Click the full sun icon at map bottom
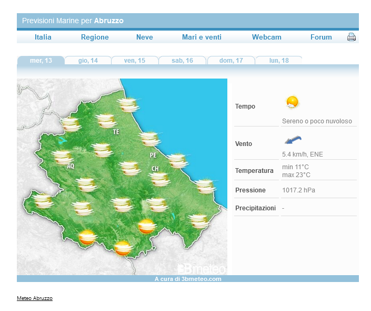 pos(123,248)
